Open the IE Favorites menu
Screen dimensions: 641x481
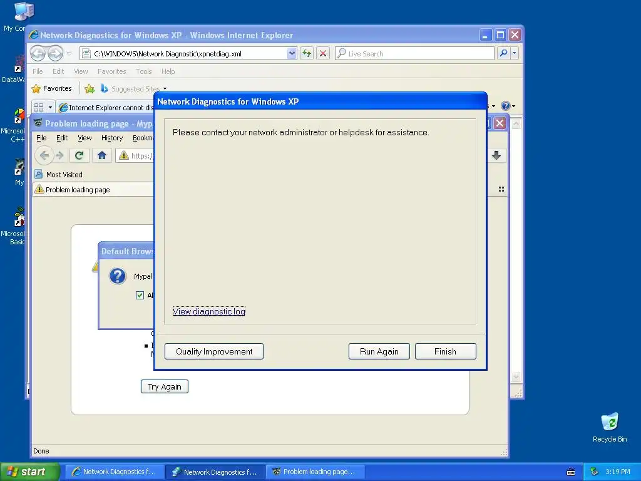(111, 71)
